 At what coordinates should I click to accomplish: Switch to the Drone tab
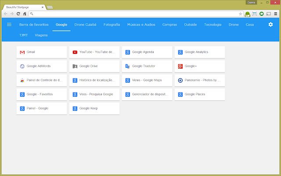click(x=234, y=25)
